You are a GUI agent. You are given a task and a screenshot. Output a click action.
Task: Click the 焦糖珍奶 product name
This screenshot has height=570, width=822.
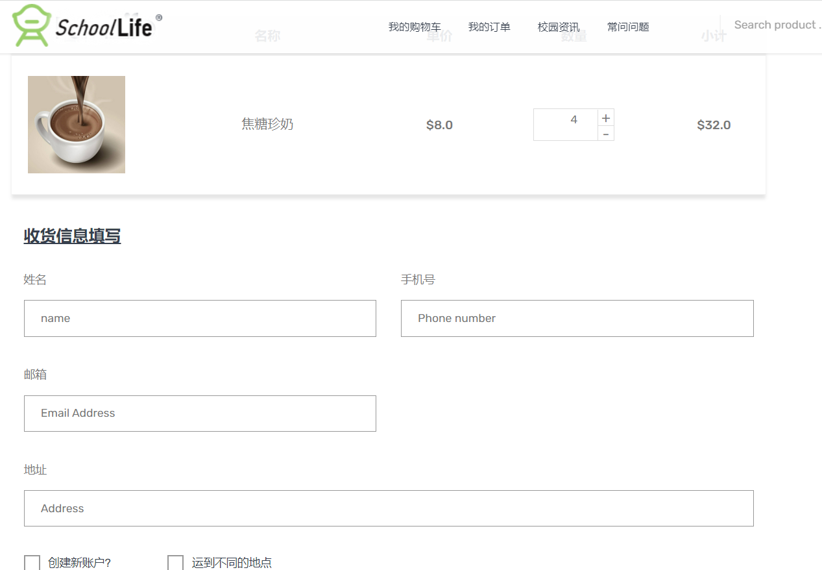(267, 124)
